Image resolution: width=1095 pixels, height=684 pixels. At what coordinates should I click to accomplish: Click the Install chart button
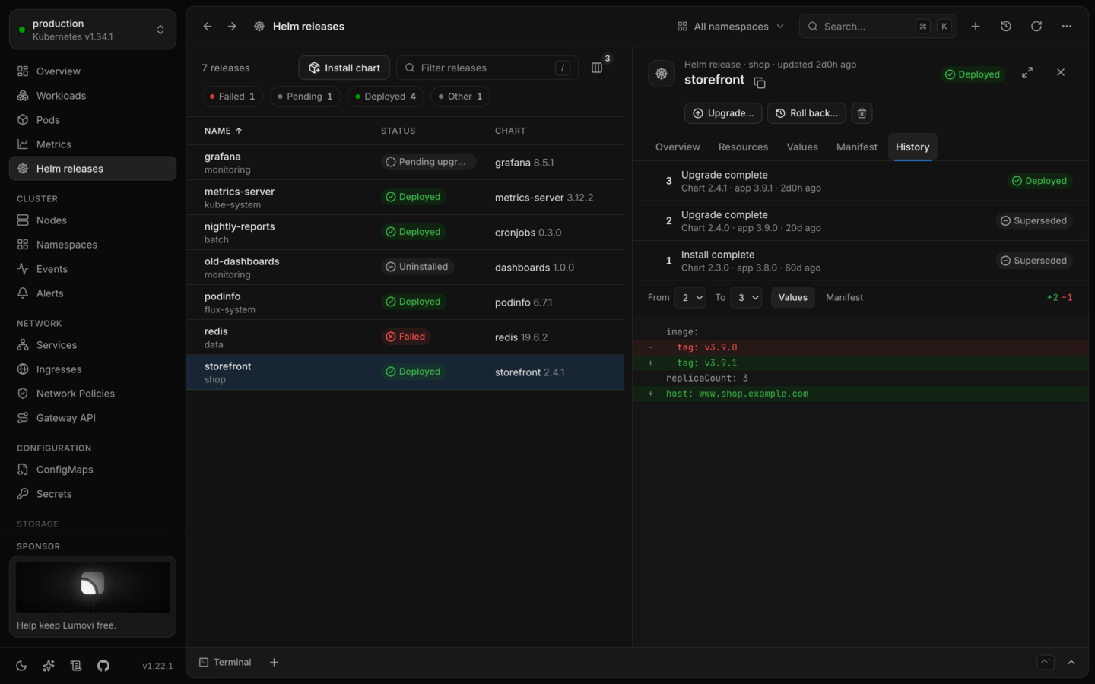pos(344,68)
